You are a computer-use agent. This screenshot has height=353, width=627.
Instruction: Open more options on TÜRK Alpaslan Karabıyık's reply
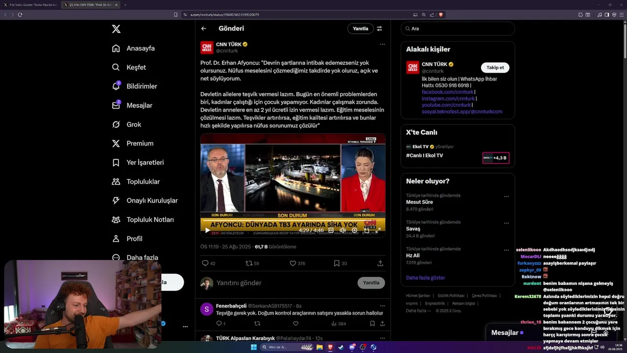382,338
